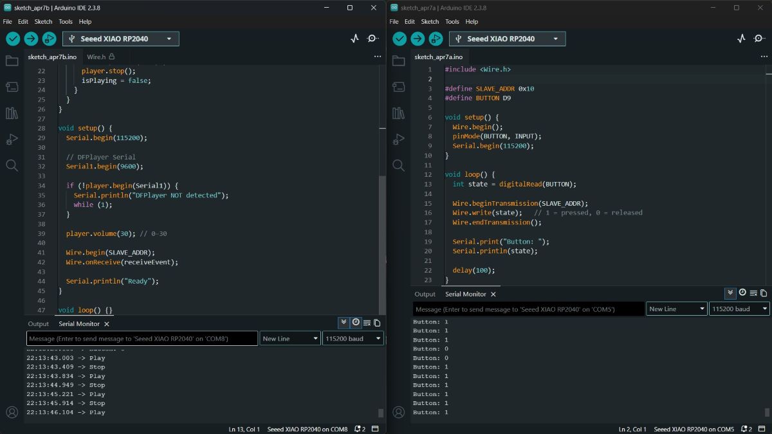Open Boards Manager in sketch_apr7b sidebar
The width and height of the screenshot is (772, 434).
click(x=12, y=87)
